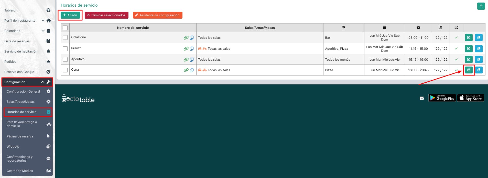The width and height of the screenshot is (488, 178).
Task: Open the green help question mark button
Action: coord(481,6)
